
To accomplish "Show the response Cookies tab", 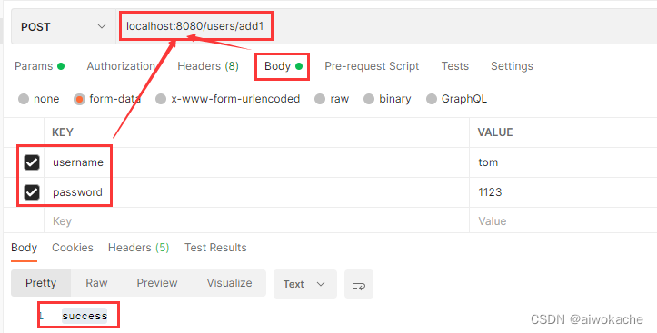I will (x=73, y=248).
